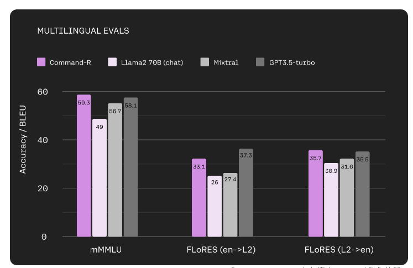Click the mMMLU Mixtral bar showing 56.7
The height and width of the screenshot is (268, 413).
pos(115,170)
